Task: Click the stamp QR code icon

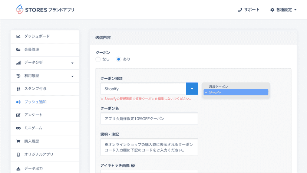Action: click(x=18, y=89)
